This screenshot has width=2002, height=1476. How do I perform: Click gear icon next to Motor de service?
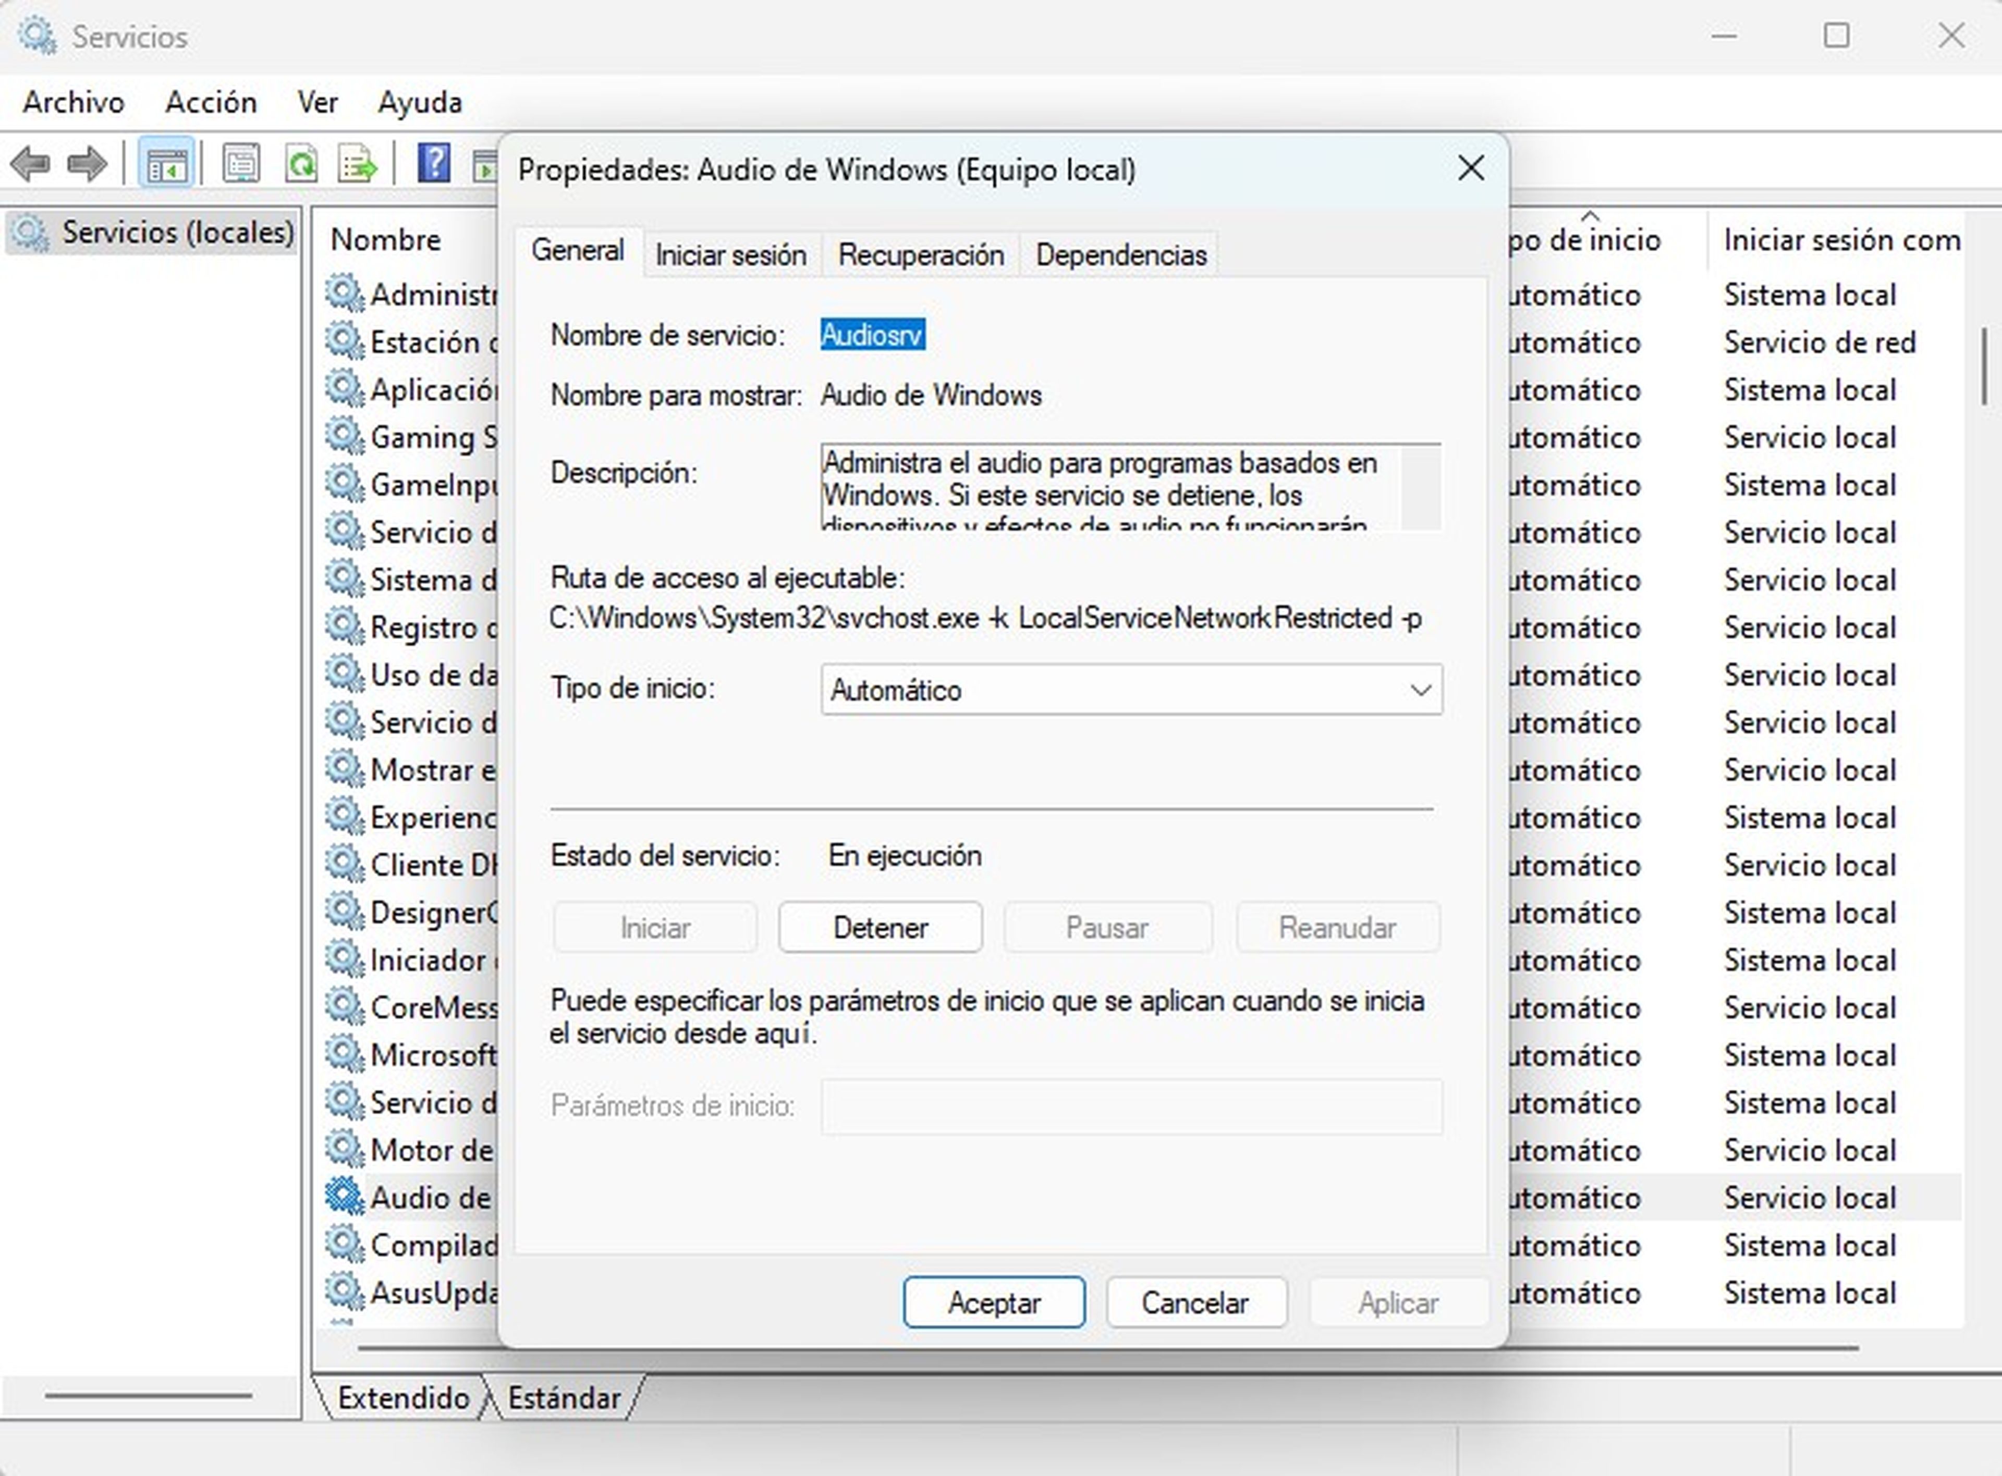click(x=344, y=1150)
